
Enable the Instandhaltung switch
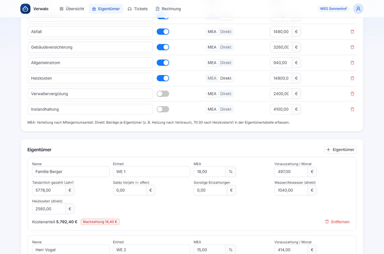tap(163, 109)
